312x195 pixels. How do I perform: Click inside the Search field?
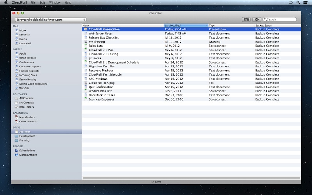[x=283, y=19]
